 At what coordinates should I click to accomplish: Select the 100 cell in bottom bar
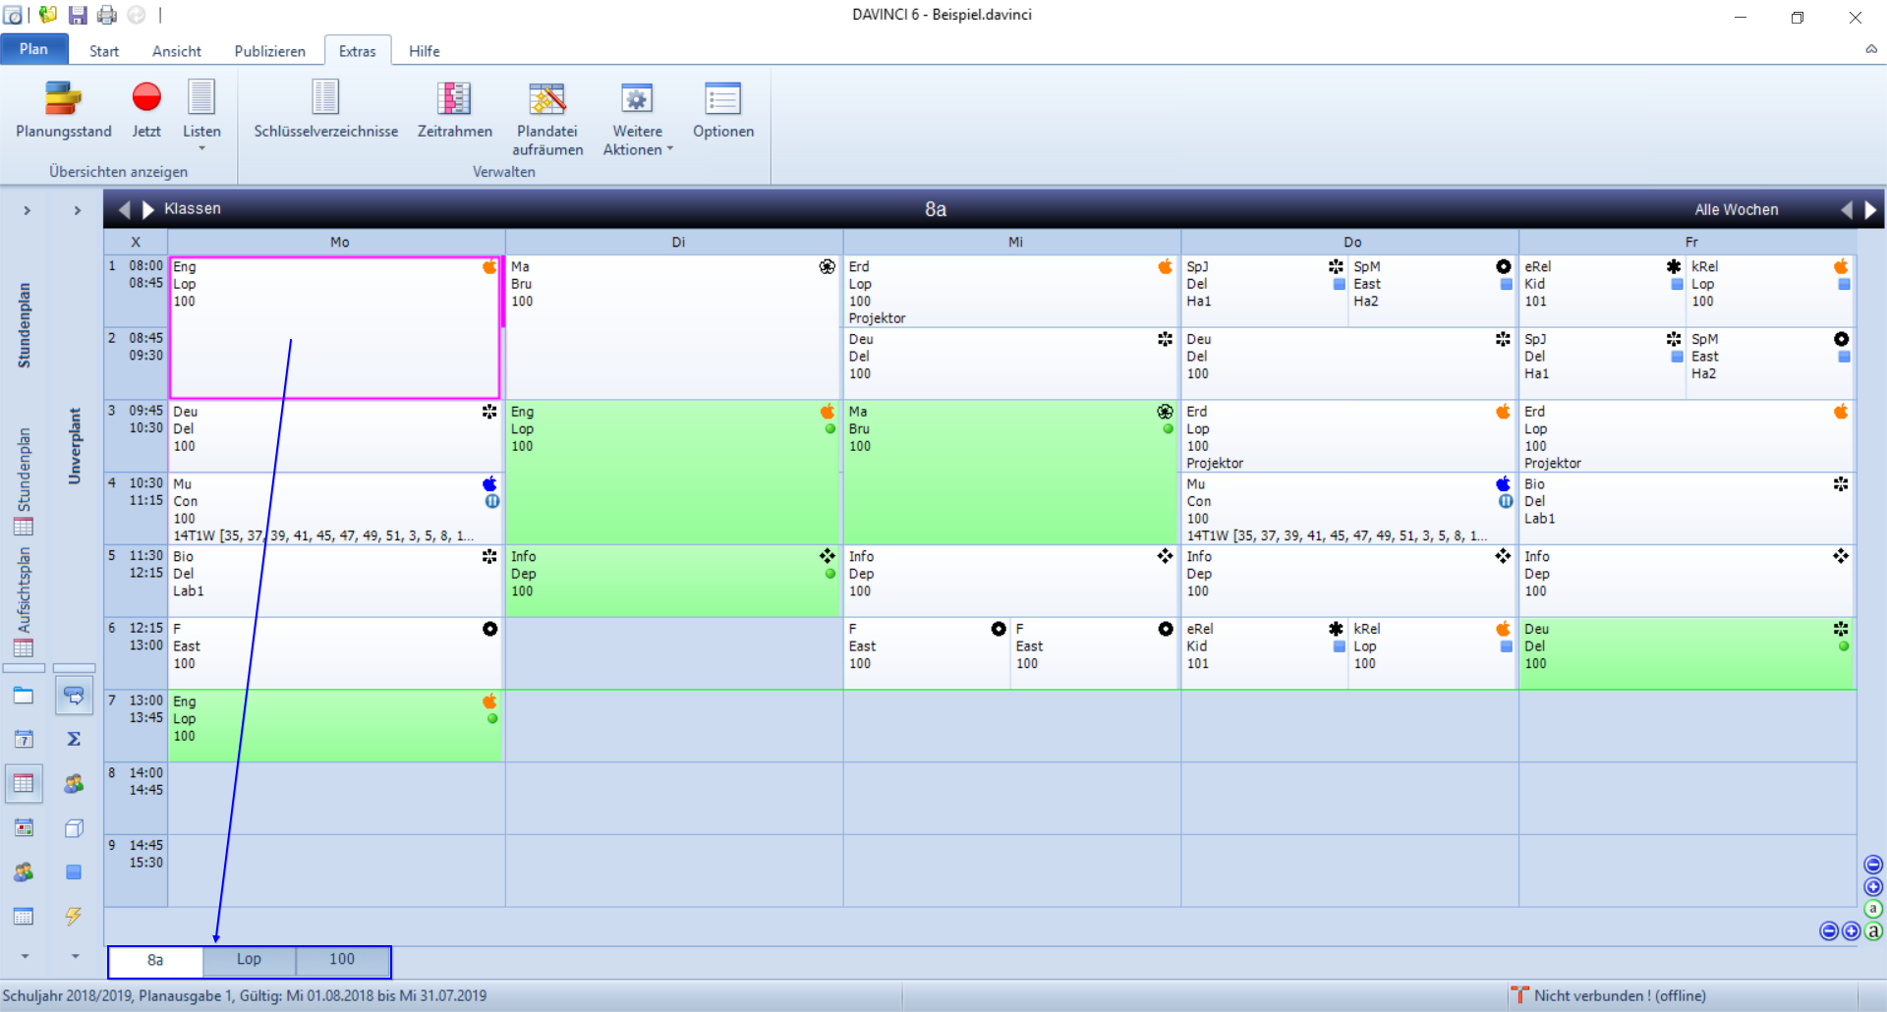point(342,961)
